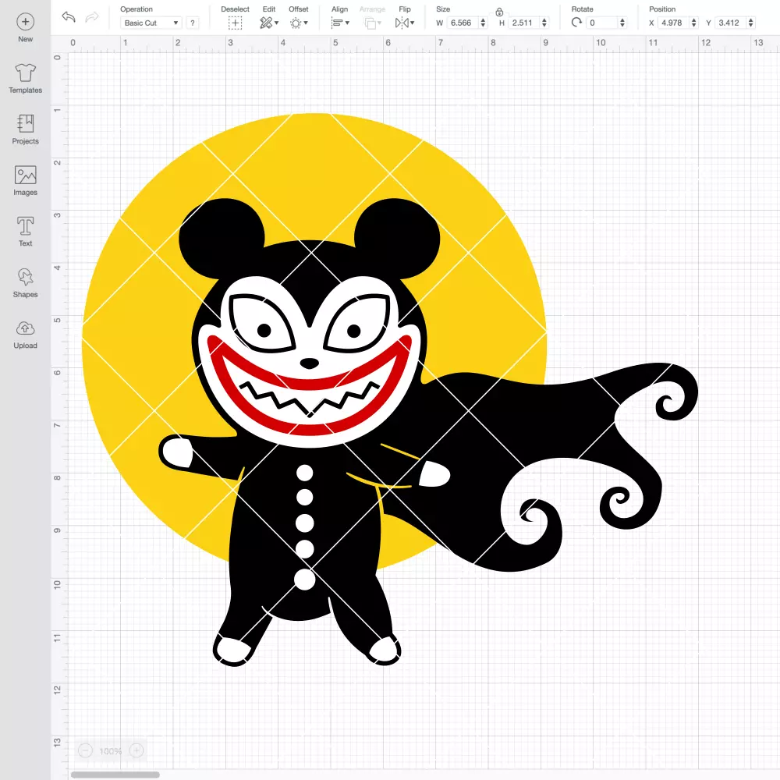Open the Basic Cut operation dropdown
Viewport: 780px width, 780px height.
[x=151, y=23]
